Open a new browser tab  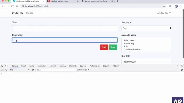pyautogui.click(x=118, y=1)
